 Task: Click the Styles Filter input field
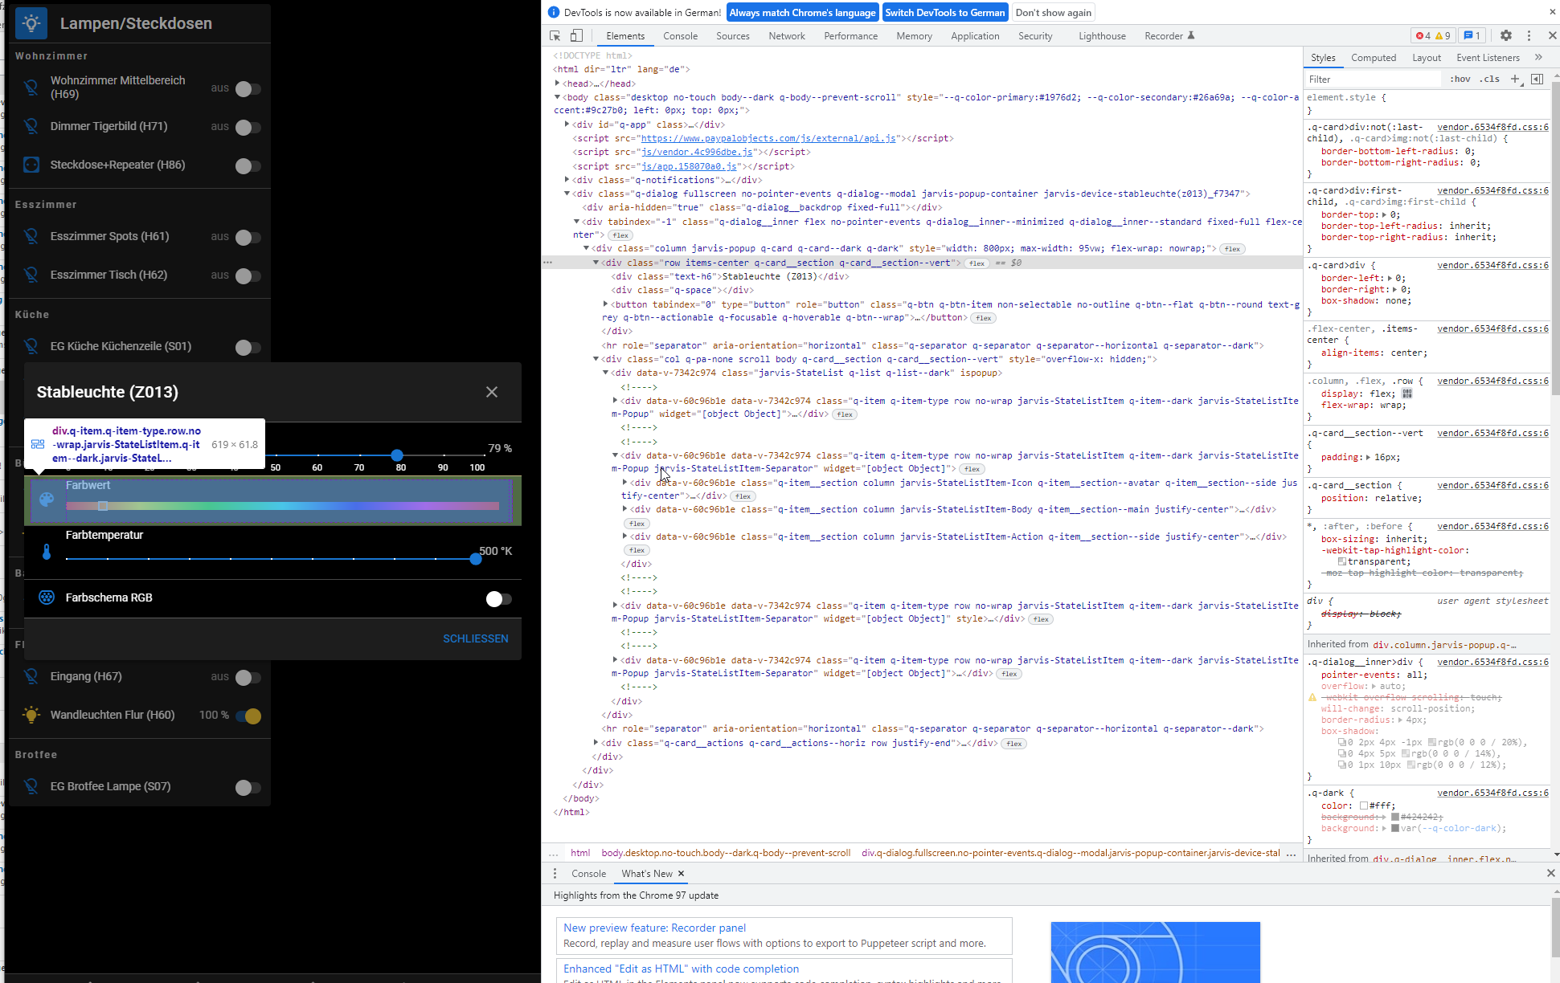1373,79
